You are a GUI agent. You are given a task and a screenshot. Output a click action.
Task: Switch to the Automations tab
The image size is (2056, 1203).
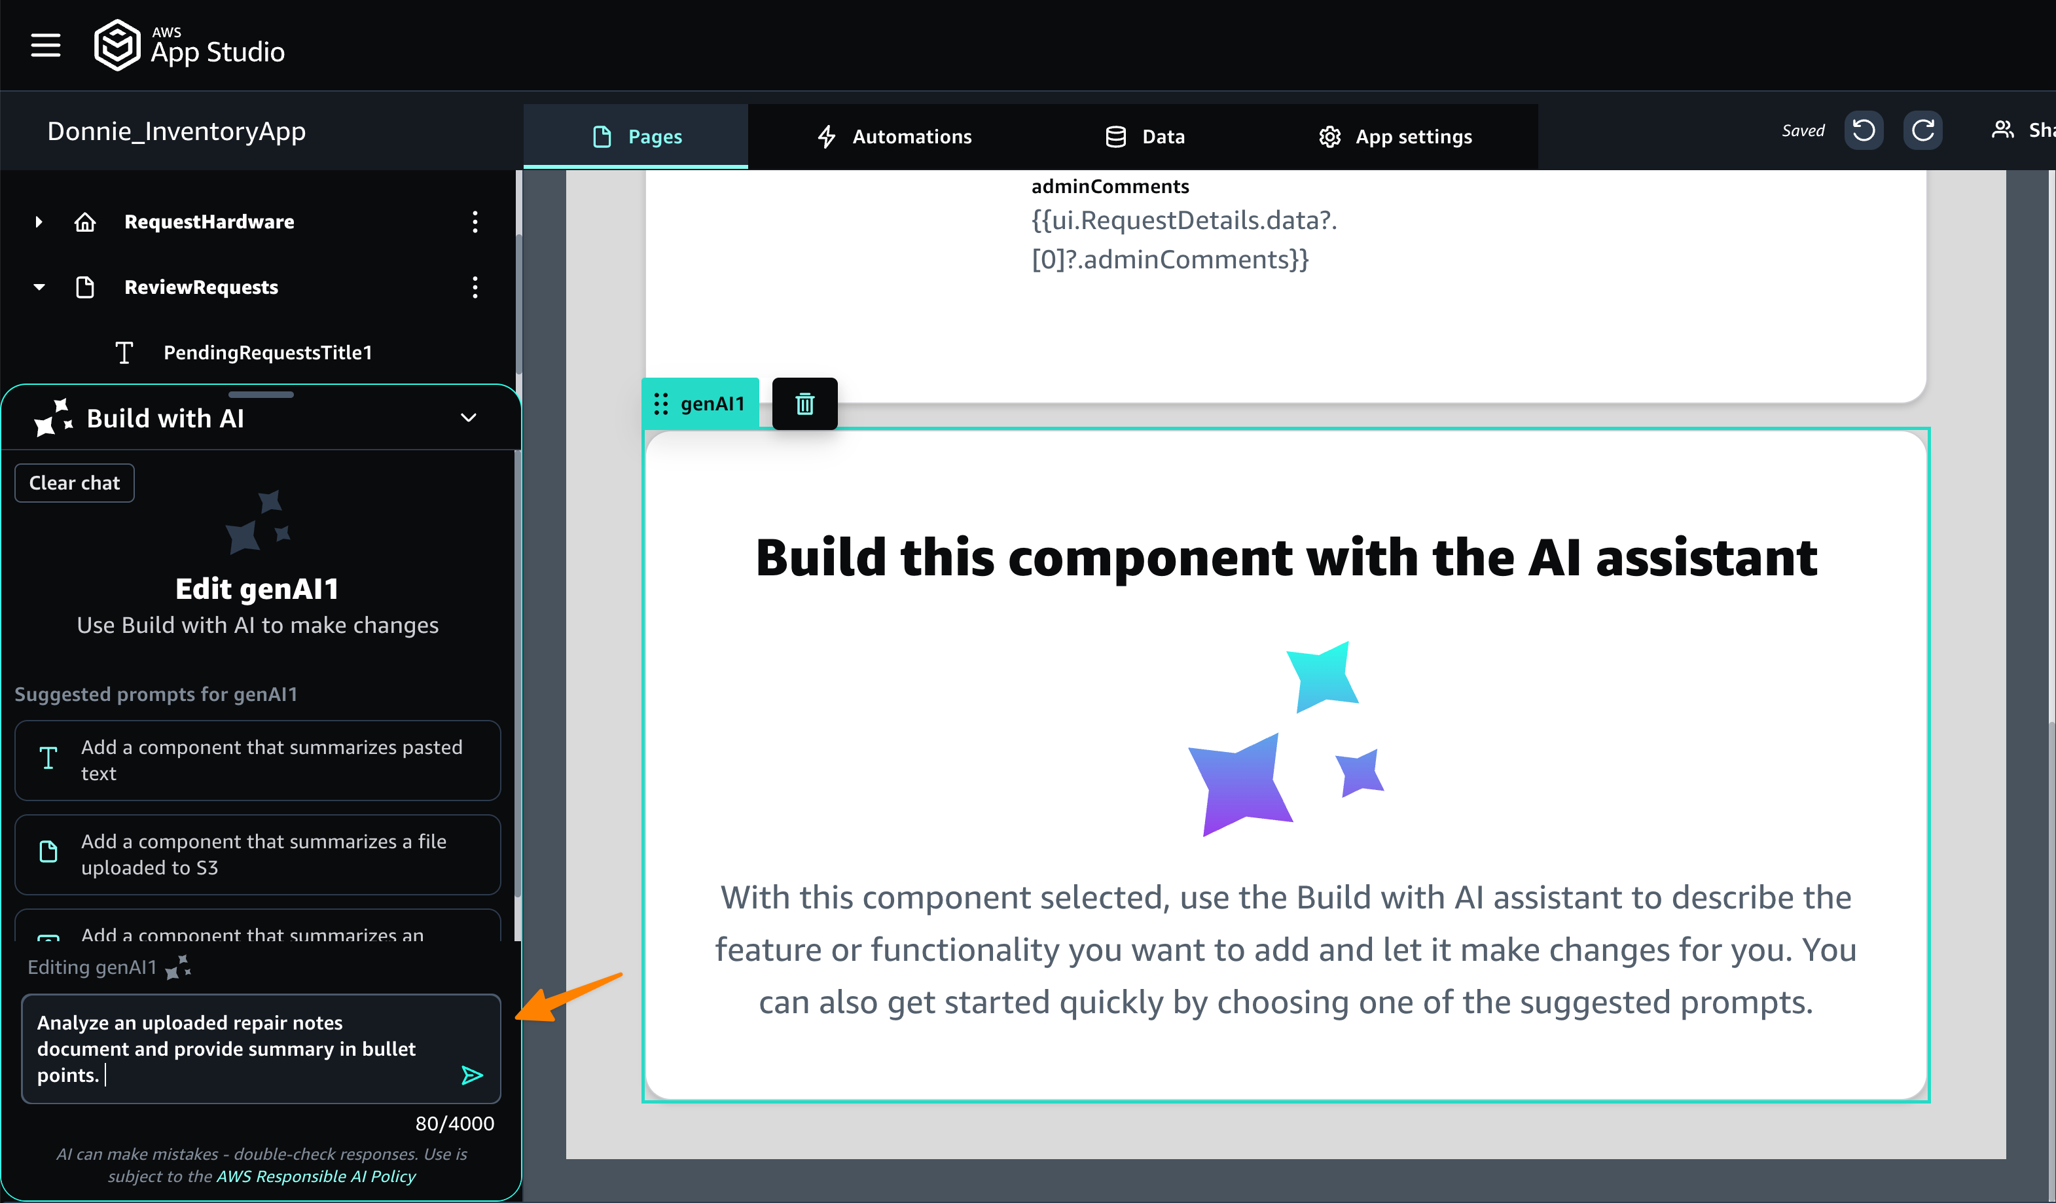click(894, 136)
